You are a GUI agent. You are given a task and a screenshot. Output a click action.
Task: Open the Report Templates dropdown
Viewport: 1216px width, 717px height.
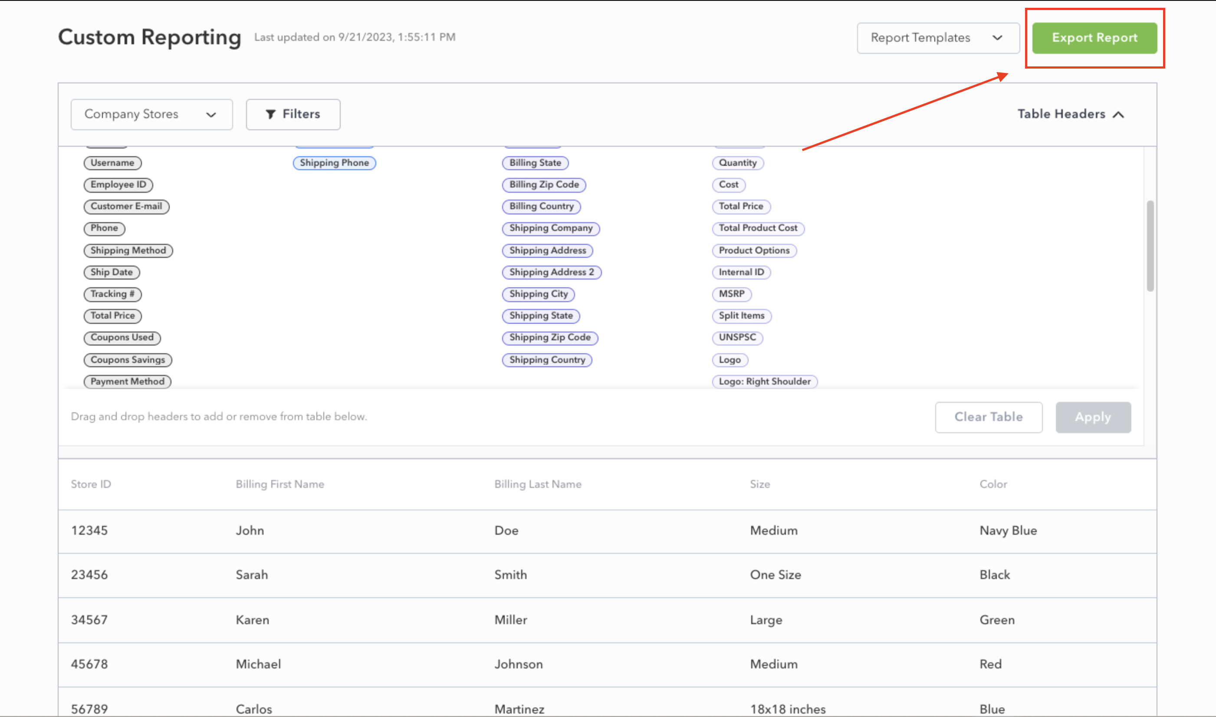pos(938,38)
